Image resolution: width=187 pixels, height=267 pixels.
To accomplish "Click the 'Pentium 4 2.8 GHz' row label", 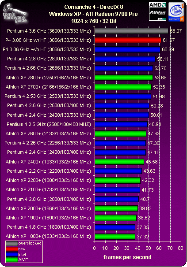I will [x=49, y=59].
